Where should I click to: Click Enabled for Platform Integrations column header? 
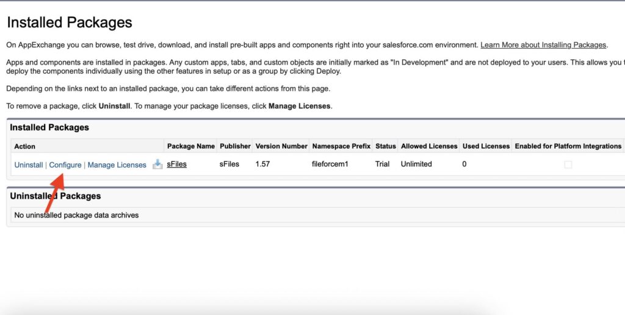pos(568,146)
